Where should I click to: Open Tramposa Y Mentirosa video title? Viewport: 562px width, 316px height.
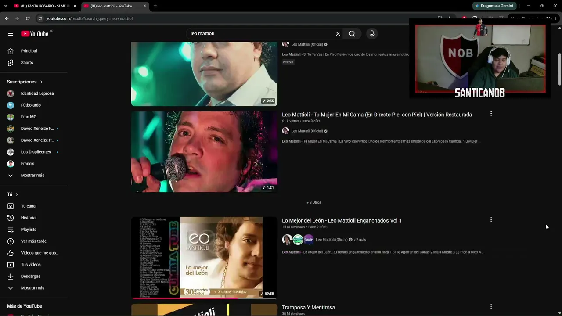(x=308, y=308)
